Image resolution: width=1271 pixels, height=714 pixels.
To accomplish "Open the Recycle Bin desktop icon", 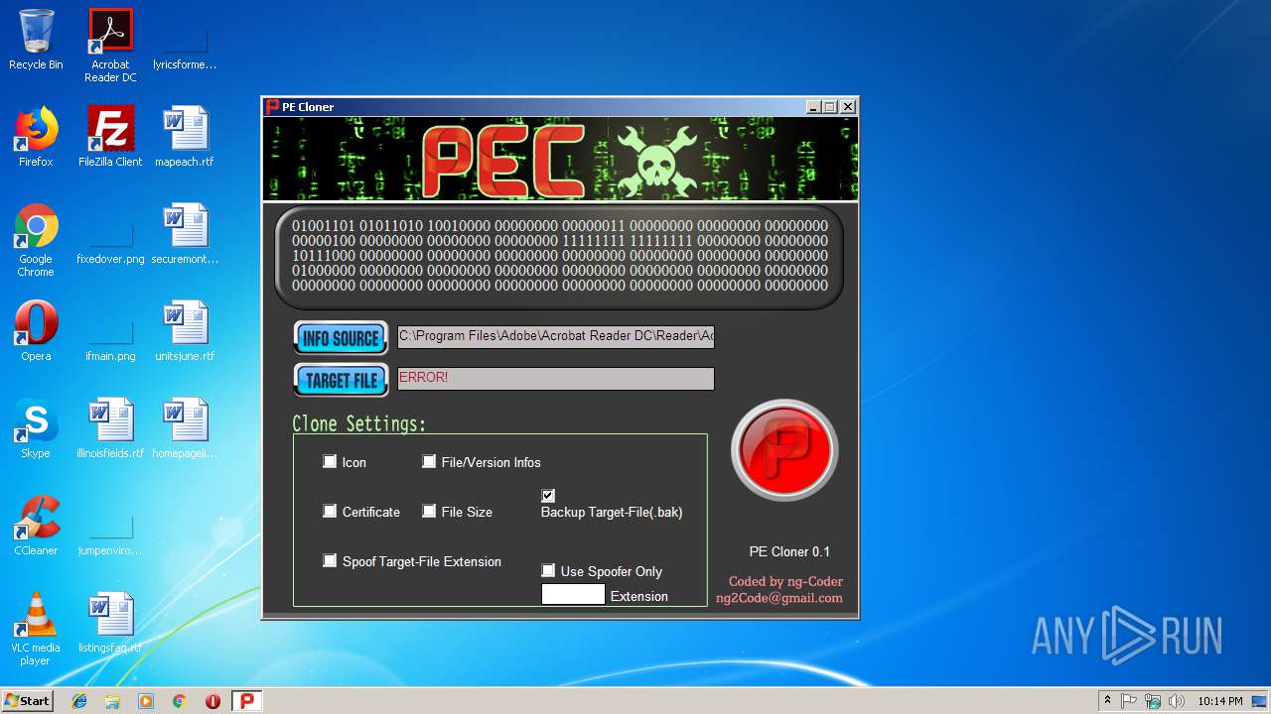I will coord(36,40).
